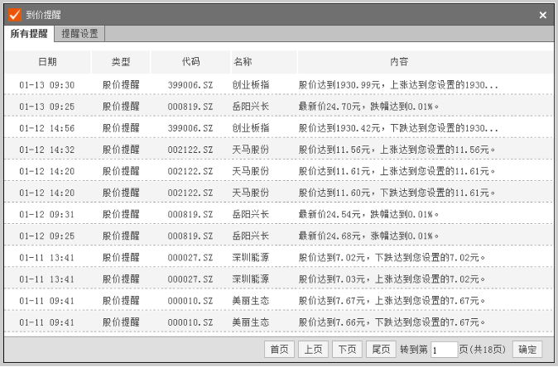
Task: Click content 股价达到7.02元 下跌 alert
Action: click(x=392, y=258)
